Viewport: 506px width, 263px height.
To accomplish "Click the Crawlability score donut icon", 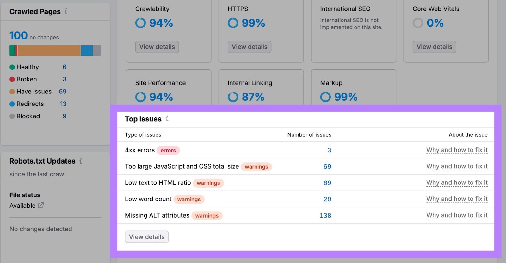I will pyautogui.click(x=140, y=23).
